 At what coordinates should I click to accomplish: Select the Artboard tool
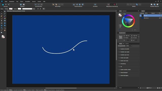click(x=5, y=11)
